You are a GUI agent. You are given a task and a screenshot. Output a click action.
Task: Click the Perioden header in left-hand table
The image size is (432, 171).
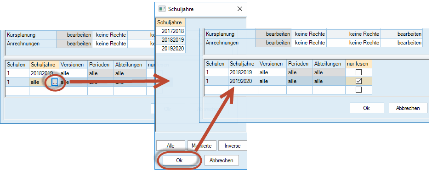pyautogui.click(x=101, y=65)
